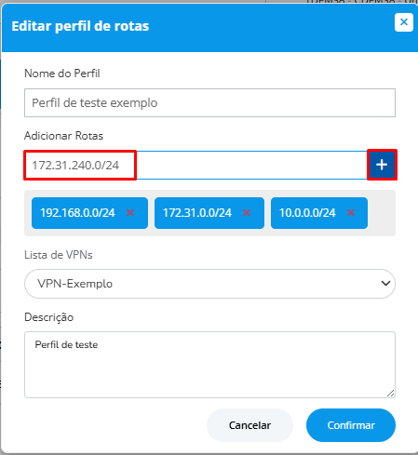Expand Lista de VPNs via chevron arrow
This screenshot has height=455, width=418.
(x=385, y=284)
